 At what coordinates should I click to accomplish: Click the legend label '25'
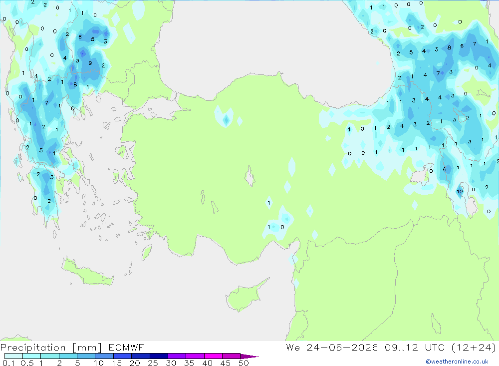tap(153, 363)
